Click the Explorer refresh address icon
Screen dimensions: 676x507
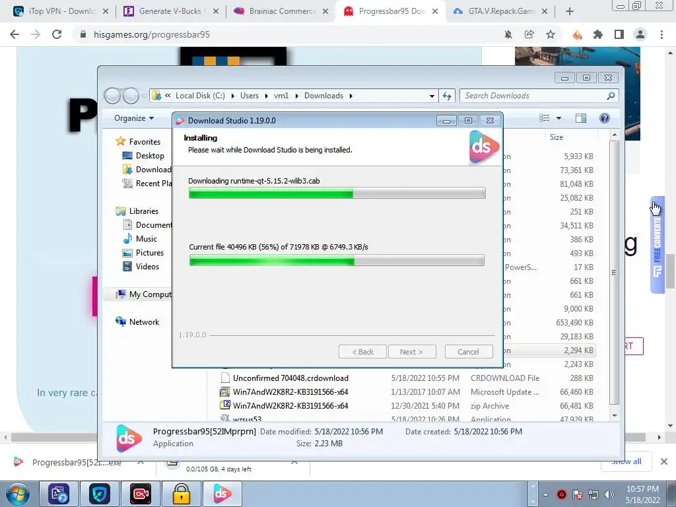[447, 96]
